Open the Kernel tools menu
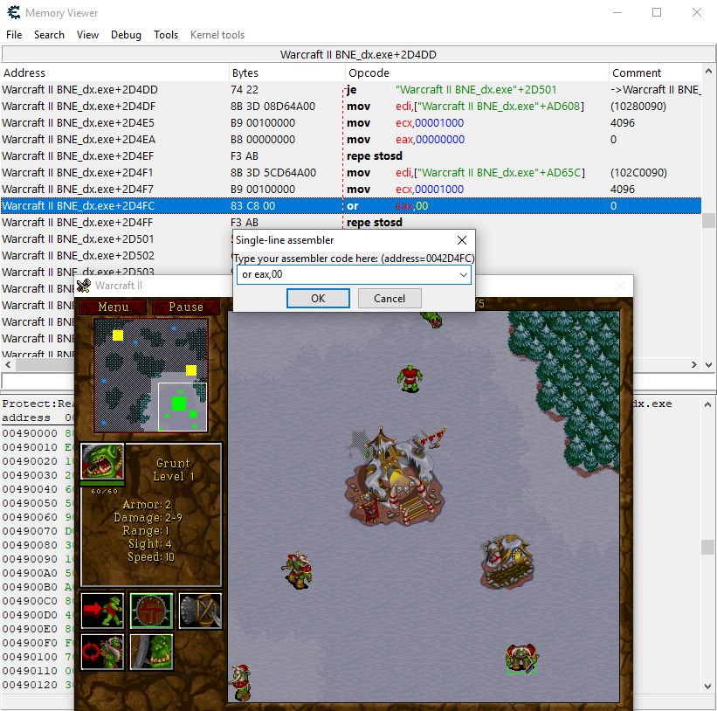Image resolution: width=717 pixels, height=711 pixels. (x=217, y=35)
